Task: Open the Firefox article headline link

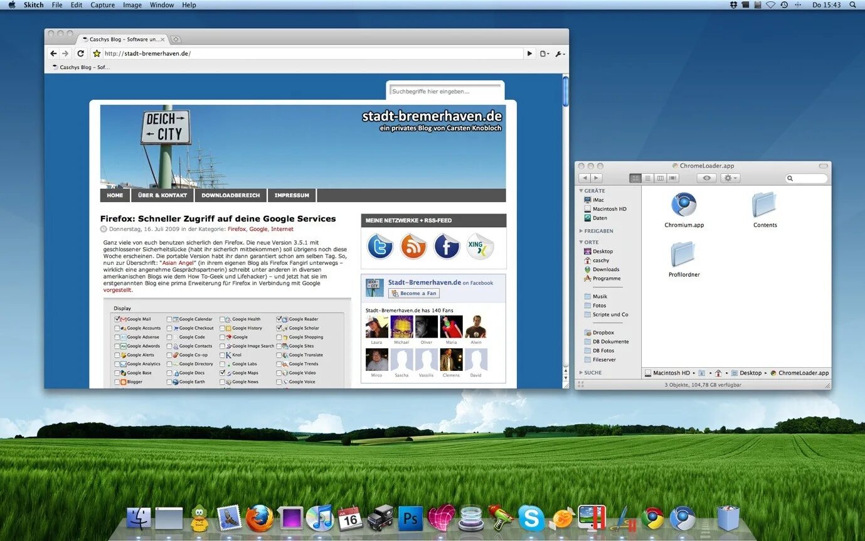Action: 218,218
